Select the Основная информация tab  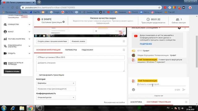(48, 50)
